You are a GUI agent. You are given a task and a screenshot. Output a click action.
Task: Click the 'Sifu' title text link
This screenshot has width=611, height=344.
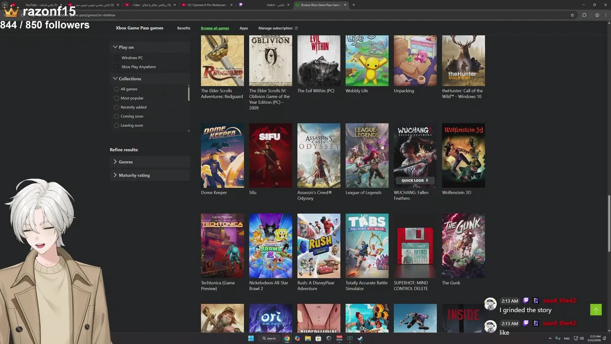click(x=253, y=193)
